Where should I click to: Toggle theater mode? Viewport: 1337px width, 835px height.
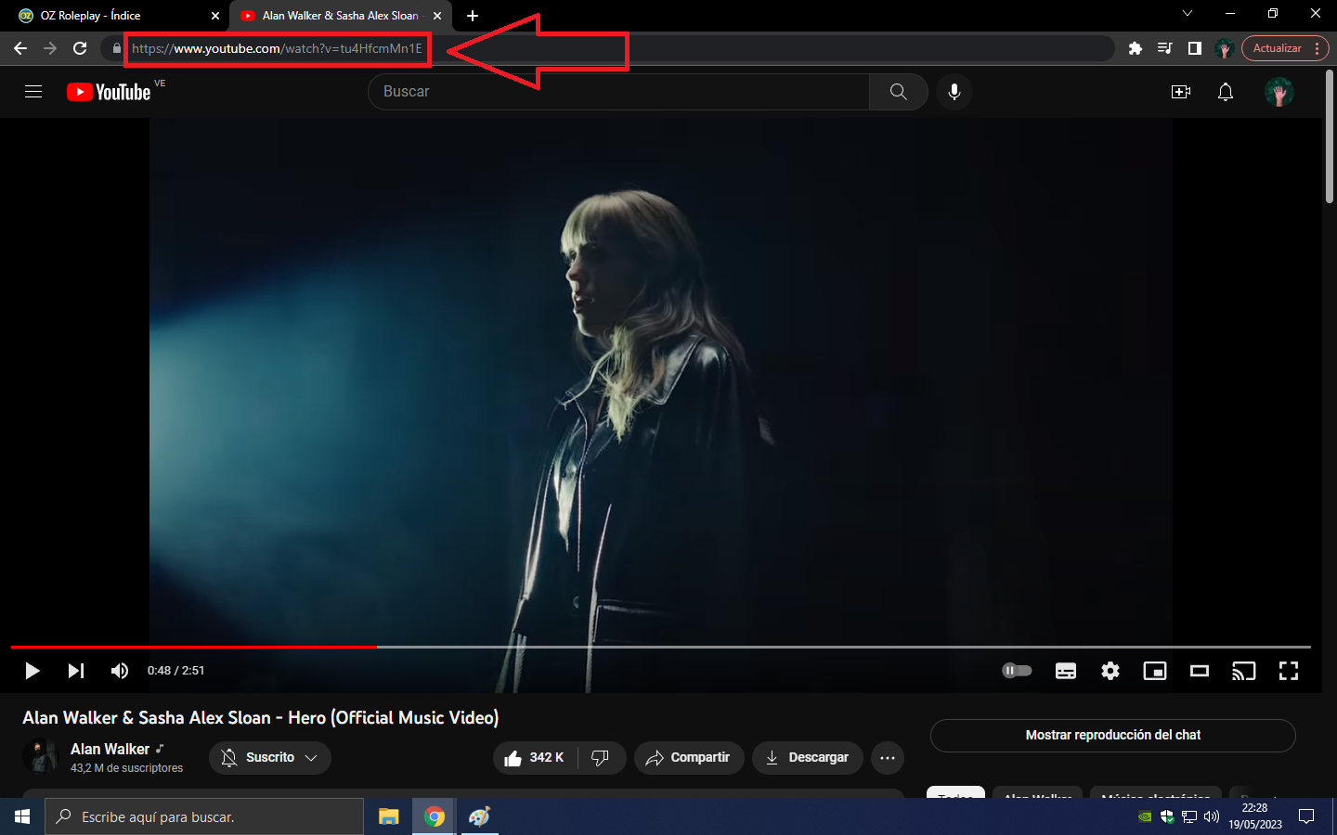tap(1200, 671)
